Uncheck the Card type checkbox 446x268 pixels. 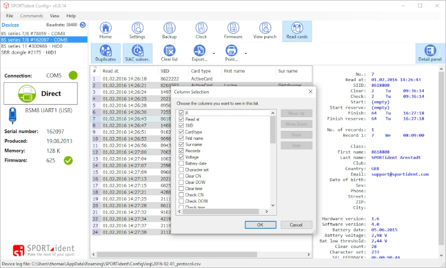pyautogui.click(x=181, y=132)
